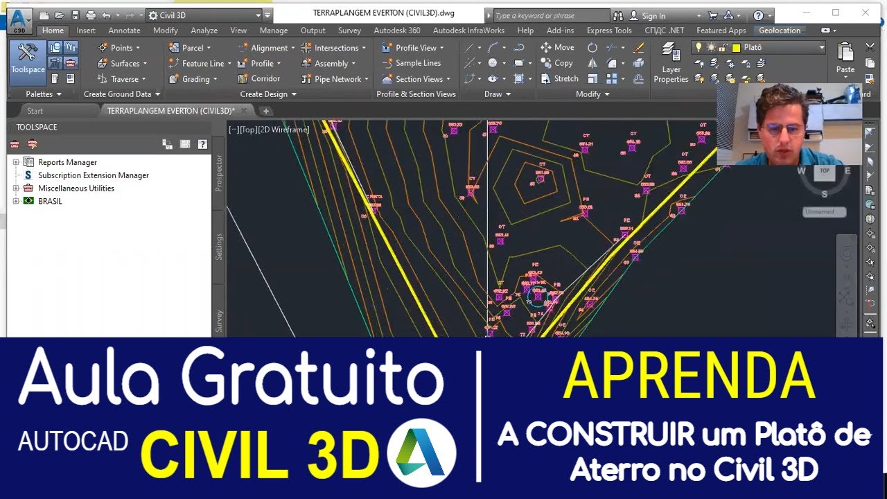The width and height of the screenshot is (887, 499).
Task: Expand the Reports Manager tree node
Action: pyautogui.click(x=15, y=162)
